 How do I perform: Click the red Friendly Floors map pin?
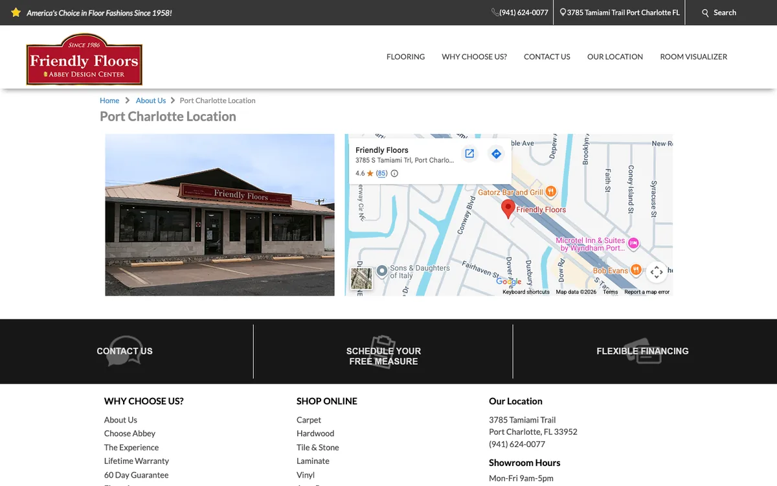(x=508, y=209)
